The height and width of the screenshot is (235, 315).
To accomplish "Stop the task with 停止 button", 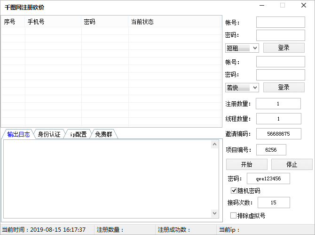I will pyautogui.click(x=291, y=164).
